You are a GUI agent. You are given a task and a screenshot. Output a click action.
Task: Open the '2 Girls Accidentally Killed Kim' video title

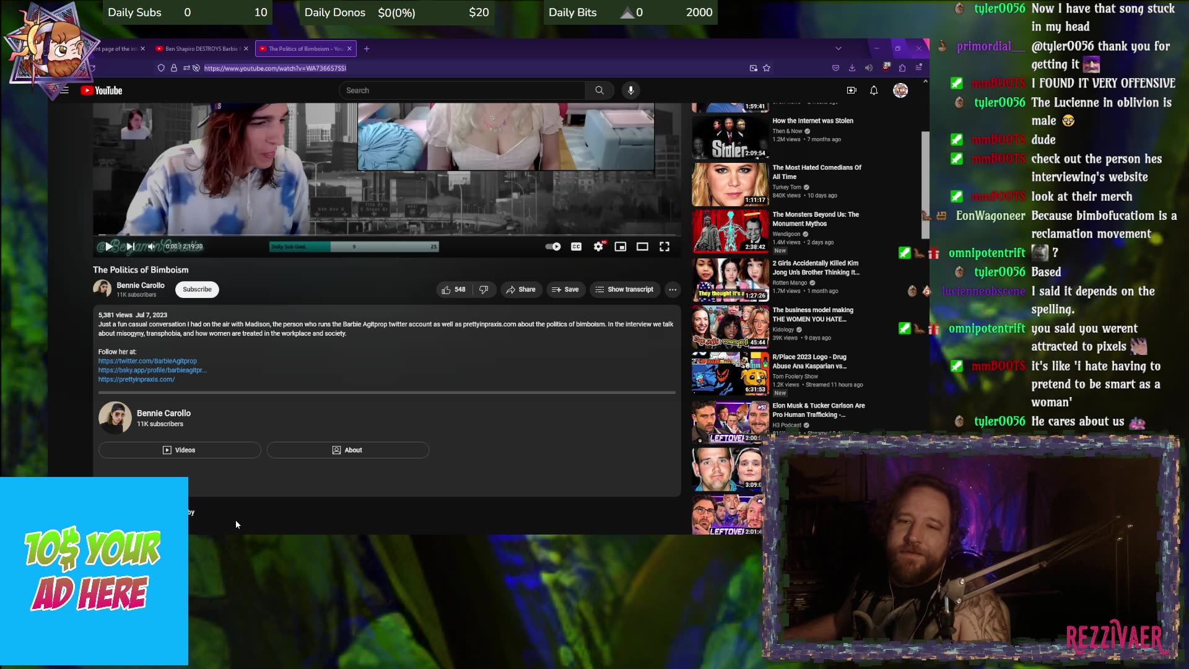click(816, 268)
